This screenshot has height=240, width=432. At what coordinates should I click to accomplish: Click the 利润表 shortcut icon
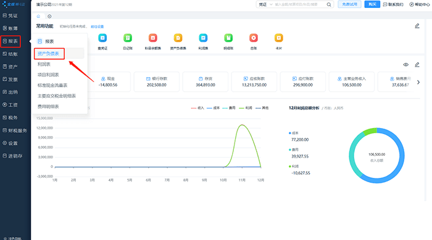(203, 38)
